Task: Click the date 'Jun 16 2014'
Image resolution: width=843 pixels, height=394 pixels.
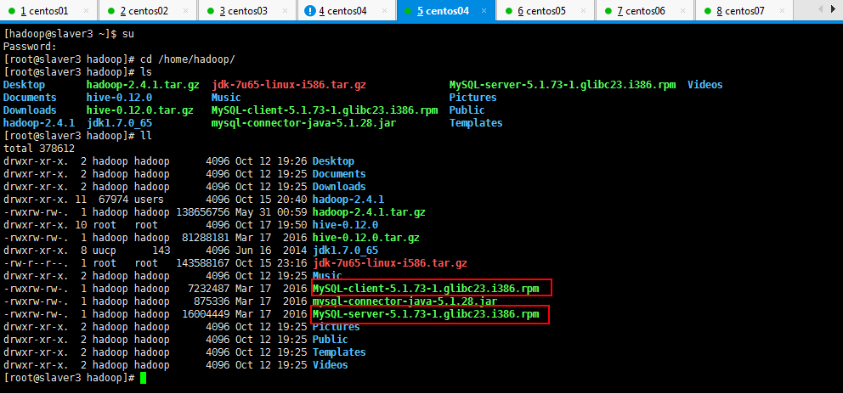Action: point(271,250)
